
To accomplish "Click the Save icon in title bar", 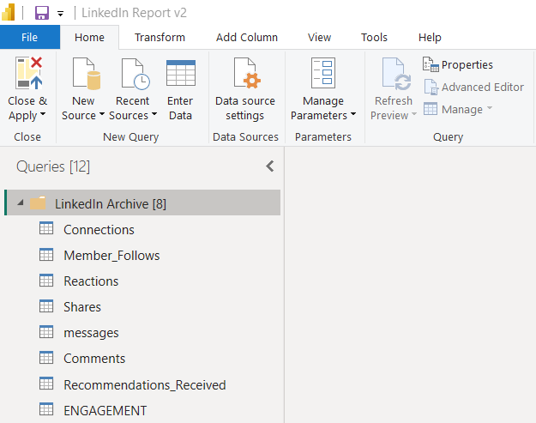I will pyautogui.click(x=42, y=14).
